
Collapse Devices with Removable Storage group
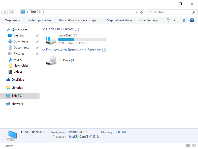click(x=43, y=50)
